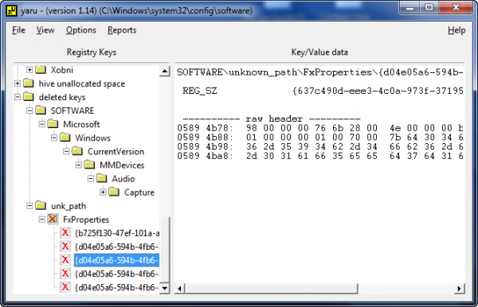This screenshot has height=307, width=478.
Task: Collapse the Windows key node
Action: pos(54,138)
